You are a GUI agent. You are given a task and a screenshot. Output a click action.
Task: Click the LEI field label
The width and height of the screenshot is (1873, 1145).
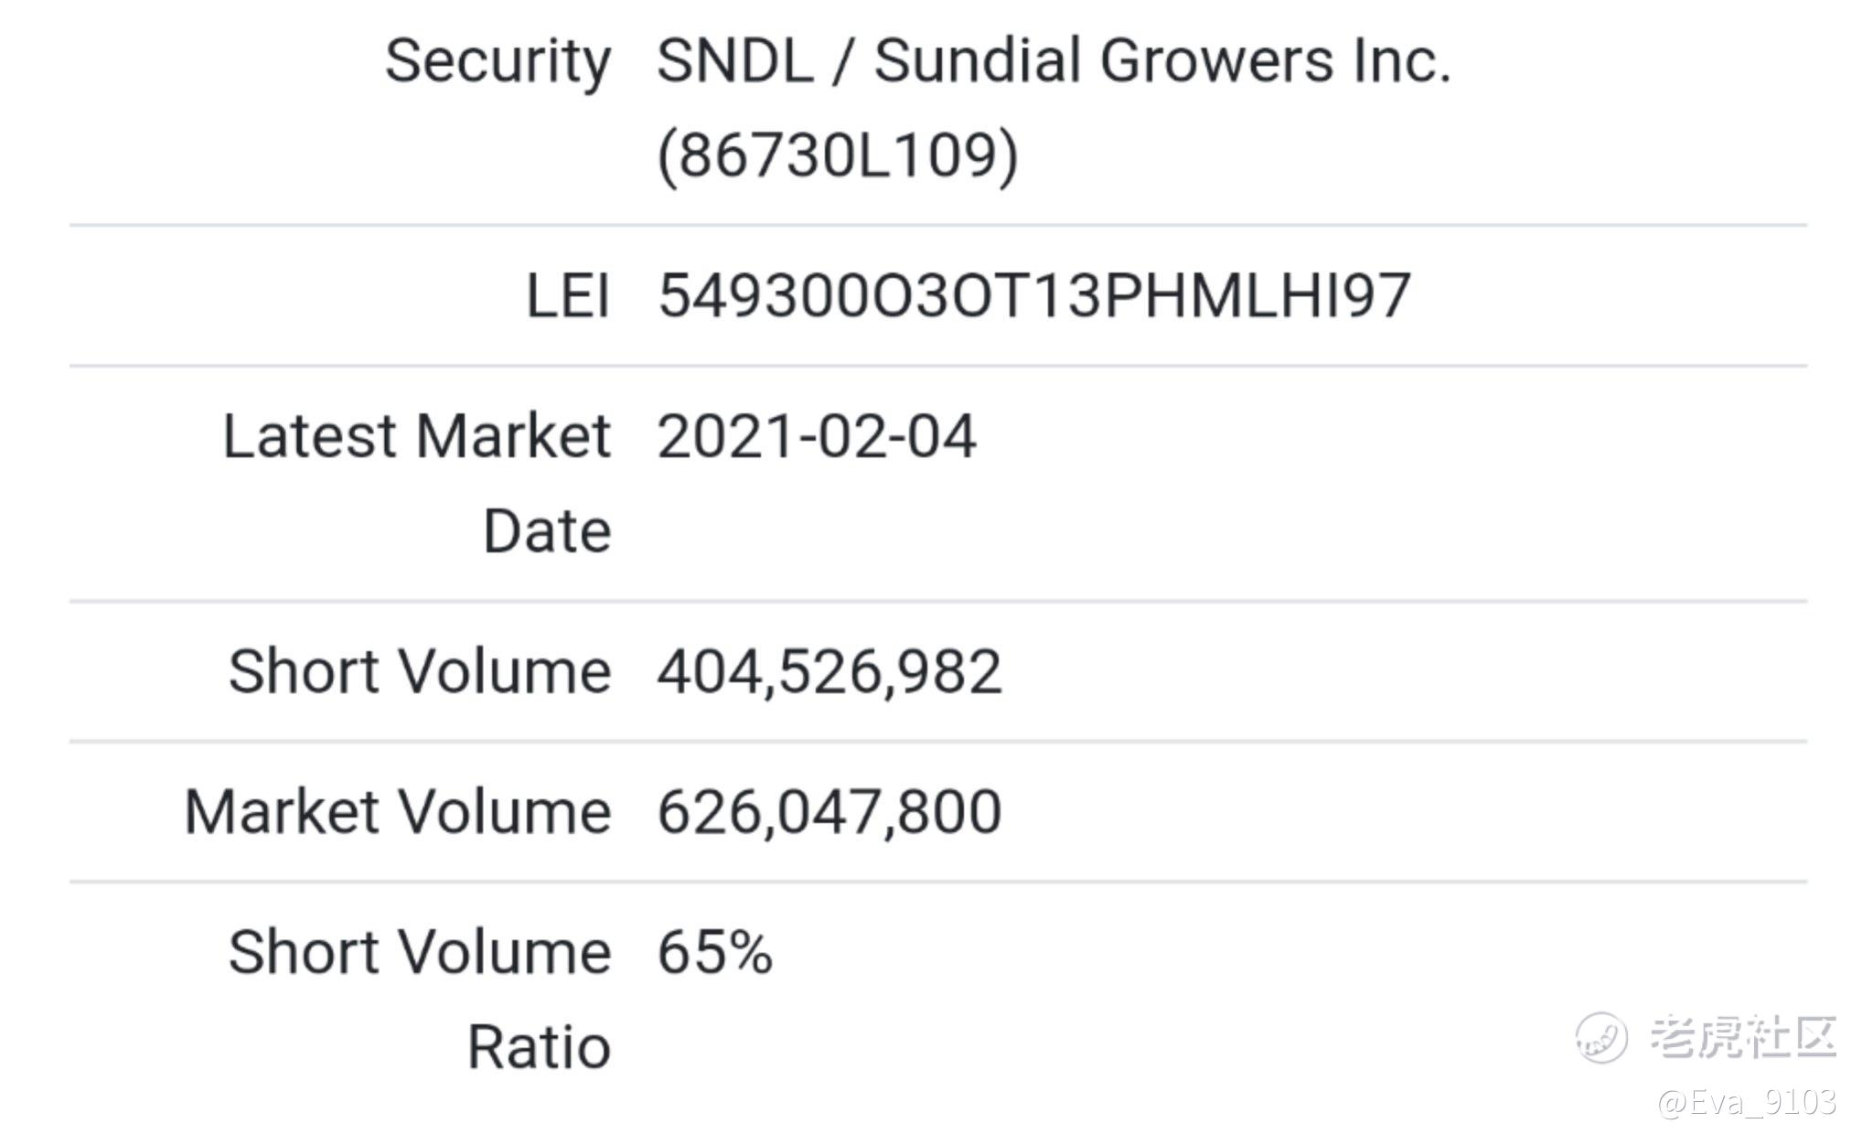pyautogui.click(x=568, y=295)
